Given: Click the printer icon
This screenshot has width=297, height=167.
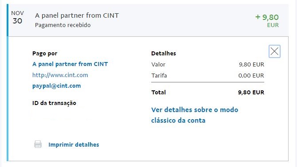Looking at the screenshot, I should [38, 144].
